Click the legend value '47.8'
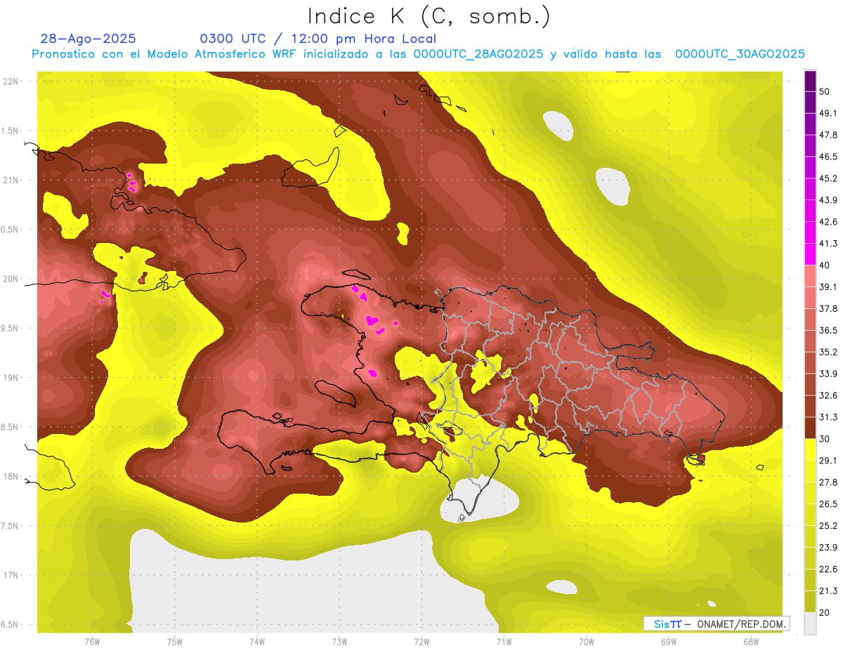This screenshot has width=843, height=651. tap(828, 135)
